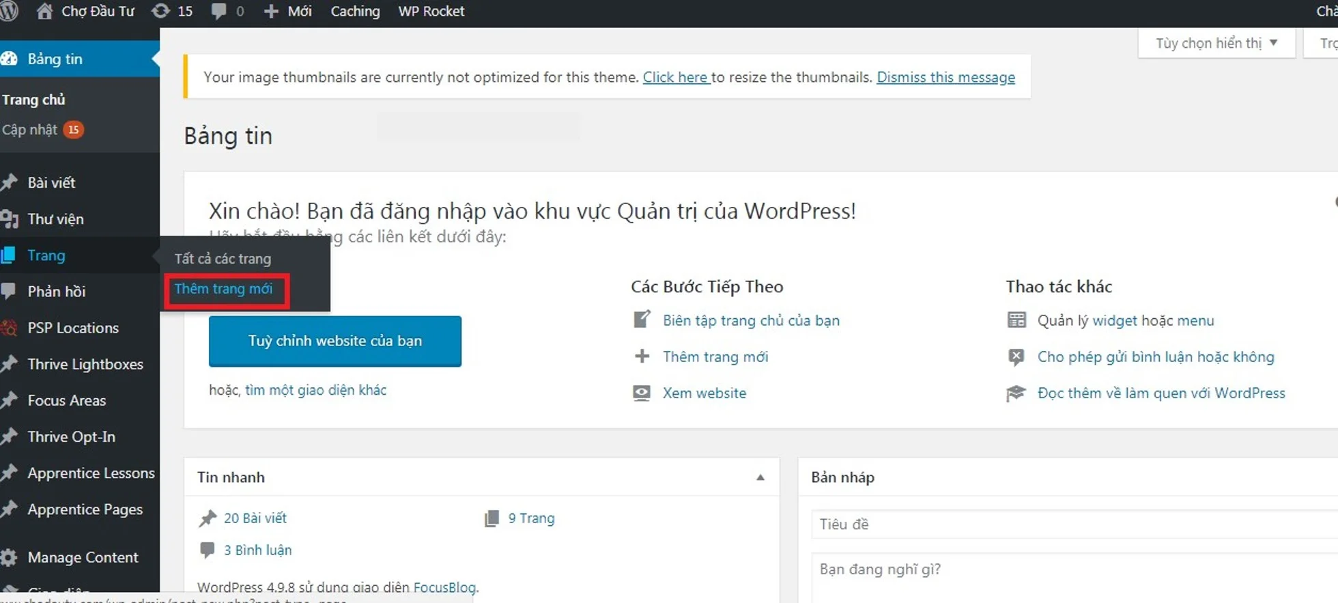The height and width of the screenshot is (603, 1338).
Task: Open the Caching admin bar menu
Action: click(355, 12)
